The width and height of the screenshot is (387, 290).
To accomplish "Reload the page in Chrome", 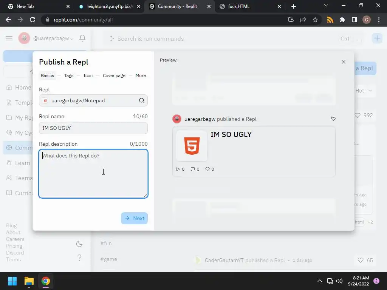I will click(x=33, y=20).
